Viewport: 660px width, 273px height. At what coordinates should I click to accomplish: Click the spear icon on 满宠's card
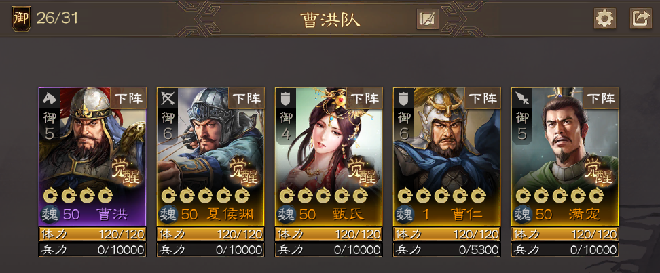(x=522, y=98)
